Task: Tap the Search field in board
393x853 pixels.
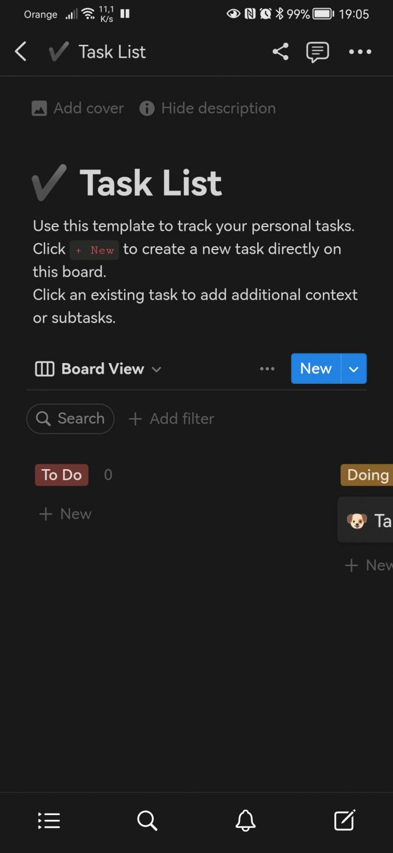Action: click(x=70, y=419)
